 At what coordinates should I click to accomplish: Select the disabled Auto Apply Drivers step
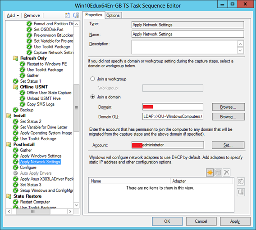pos(36,173)
